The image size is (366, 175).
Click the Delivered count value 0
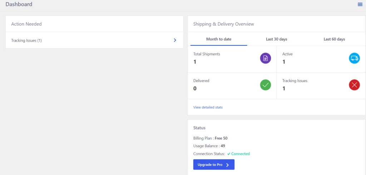point(195,88)
